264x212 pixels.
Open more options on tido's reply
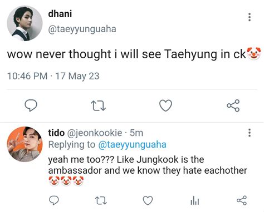tap(250, 133)
